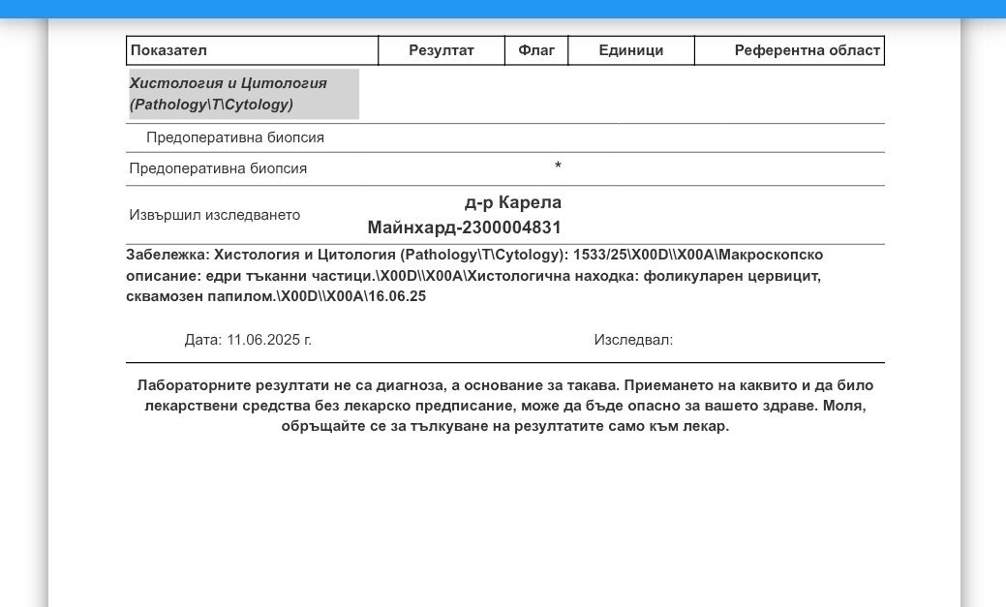Click the identifier Майнхард-2300004831

point(464,228)
